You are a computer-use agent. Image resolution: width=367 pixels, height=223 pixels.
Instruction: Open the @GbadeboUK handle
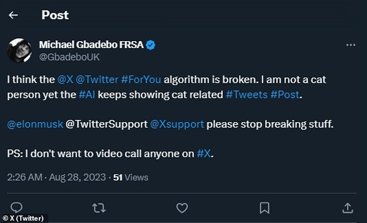click(x=69, y=57)
